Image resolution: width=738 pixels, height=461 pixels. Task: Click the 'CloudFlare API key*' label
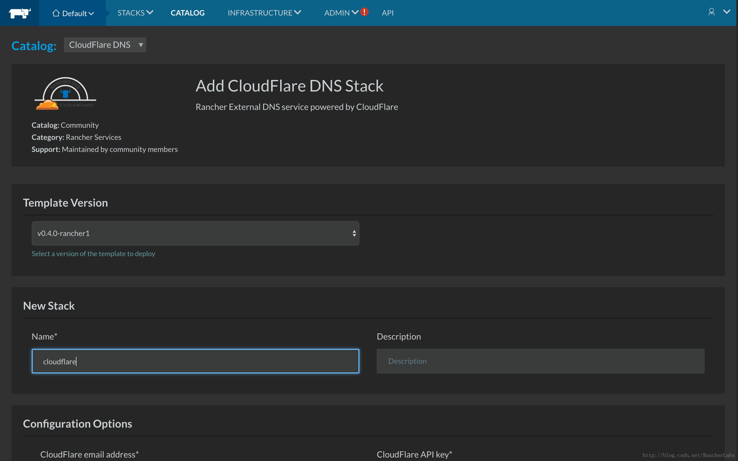(x=414, y=454)
